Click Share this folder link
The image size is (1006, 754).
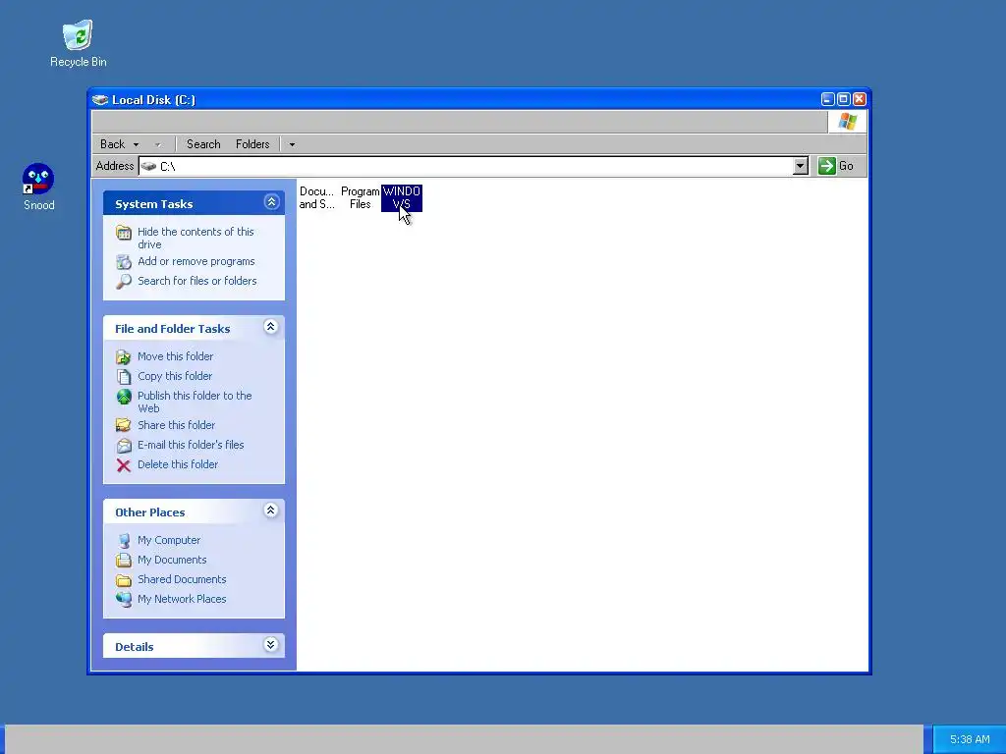(x=176, y=425)
